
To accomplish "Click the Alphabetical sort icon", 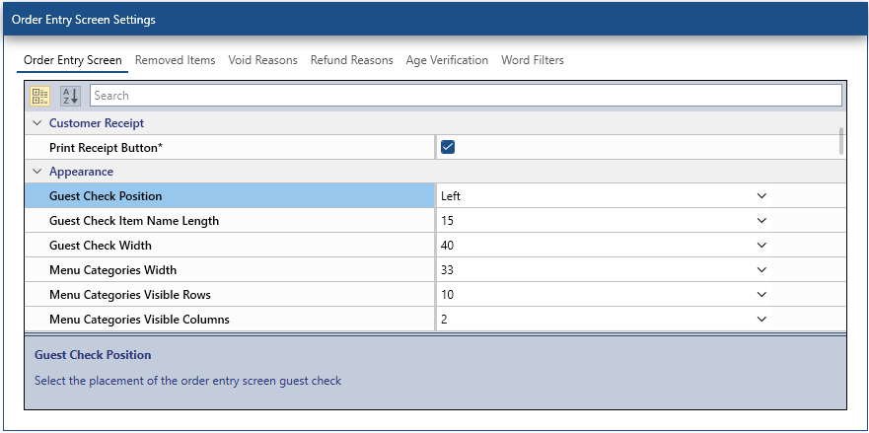I will 70,96.
